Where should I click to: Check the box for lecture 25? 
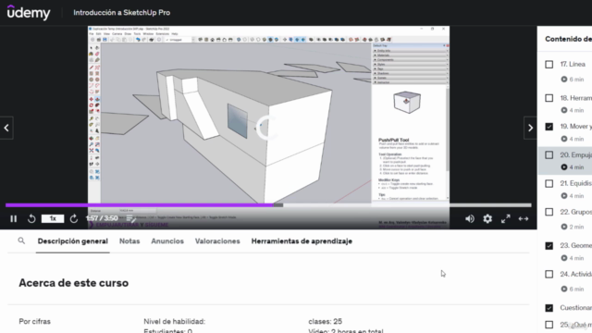549,325
